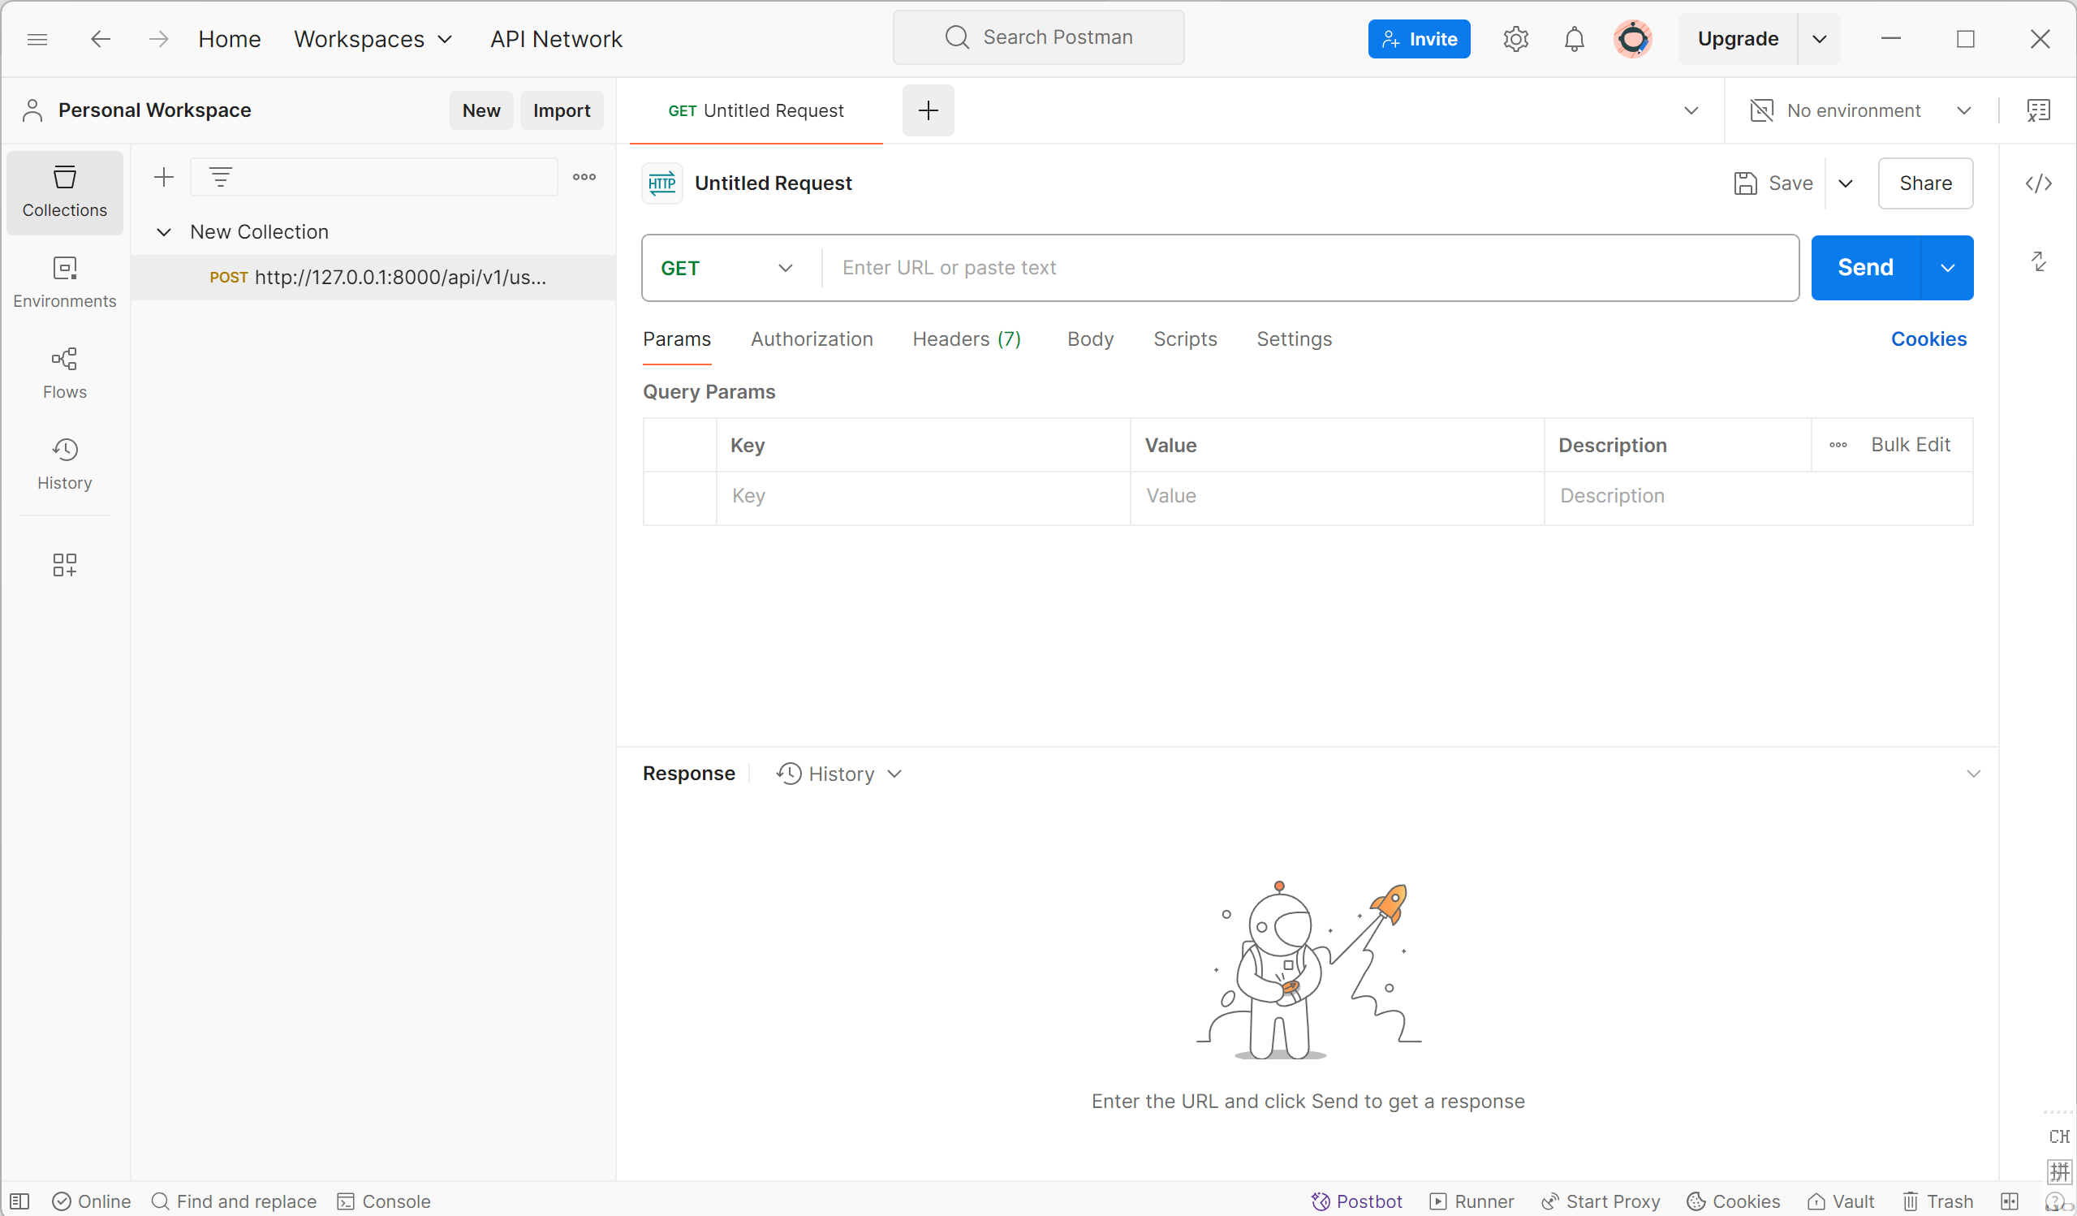
Task: Click Bulk Edit
Action: (x=1910, y=445)
